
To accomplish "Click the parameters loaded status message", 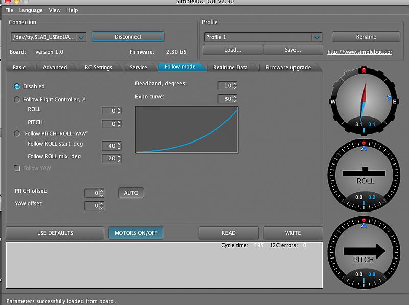I will pos(61,301).
